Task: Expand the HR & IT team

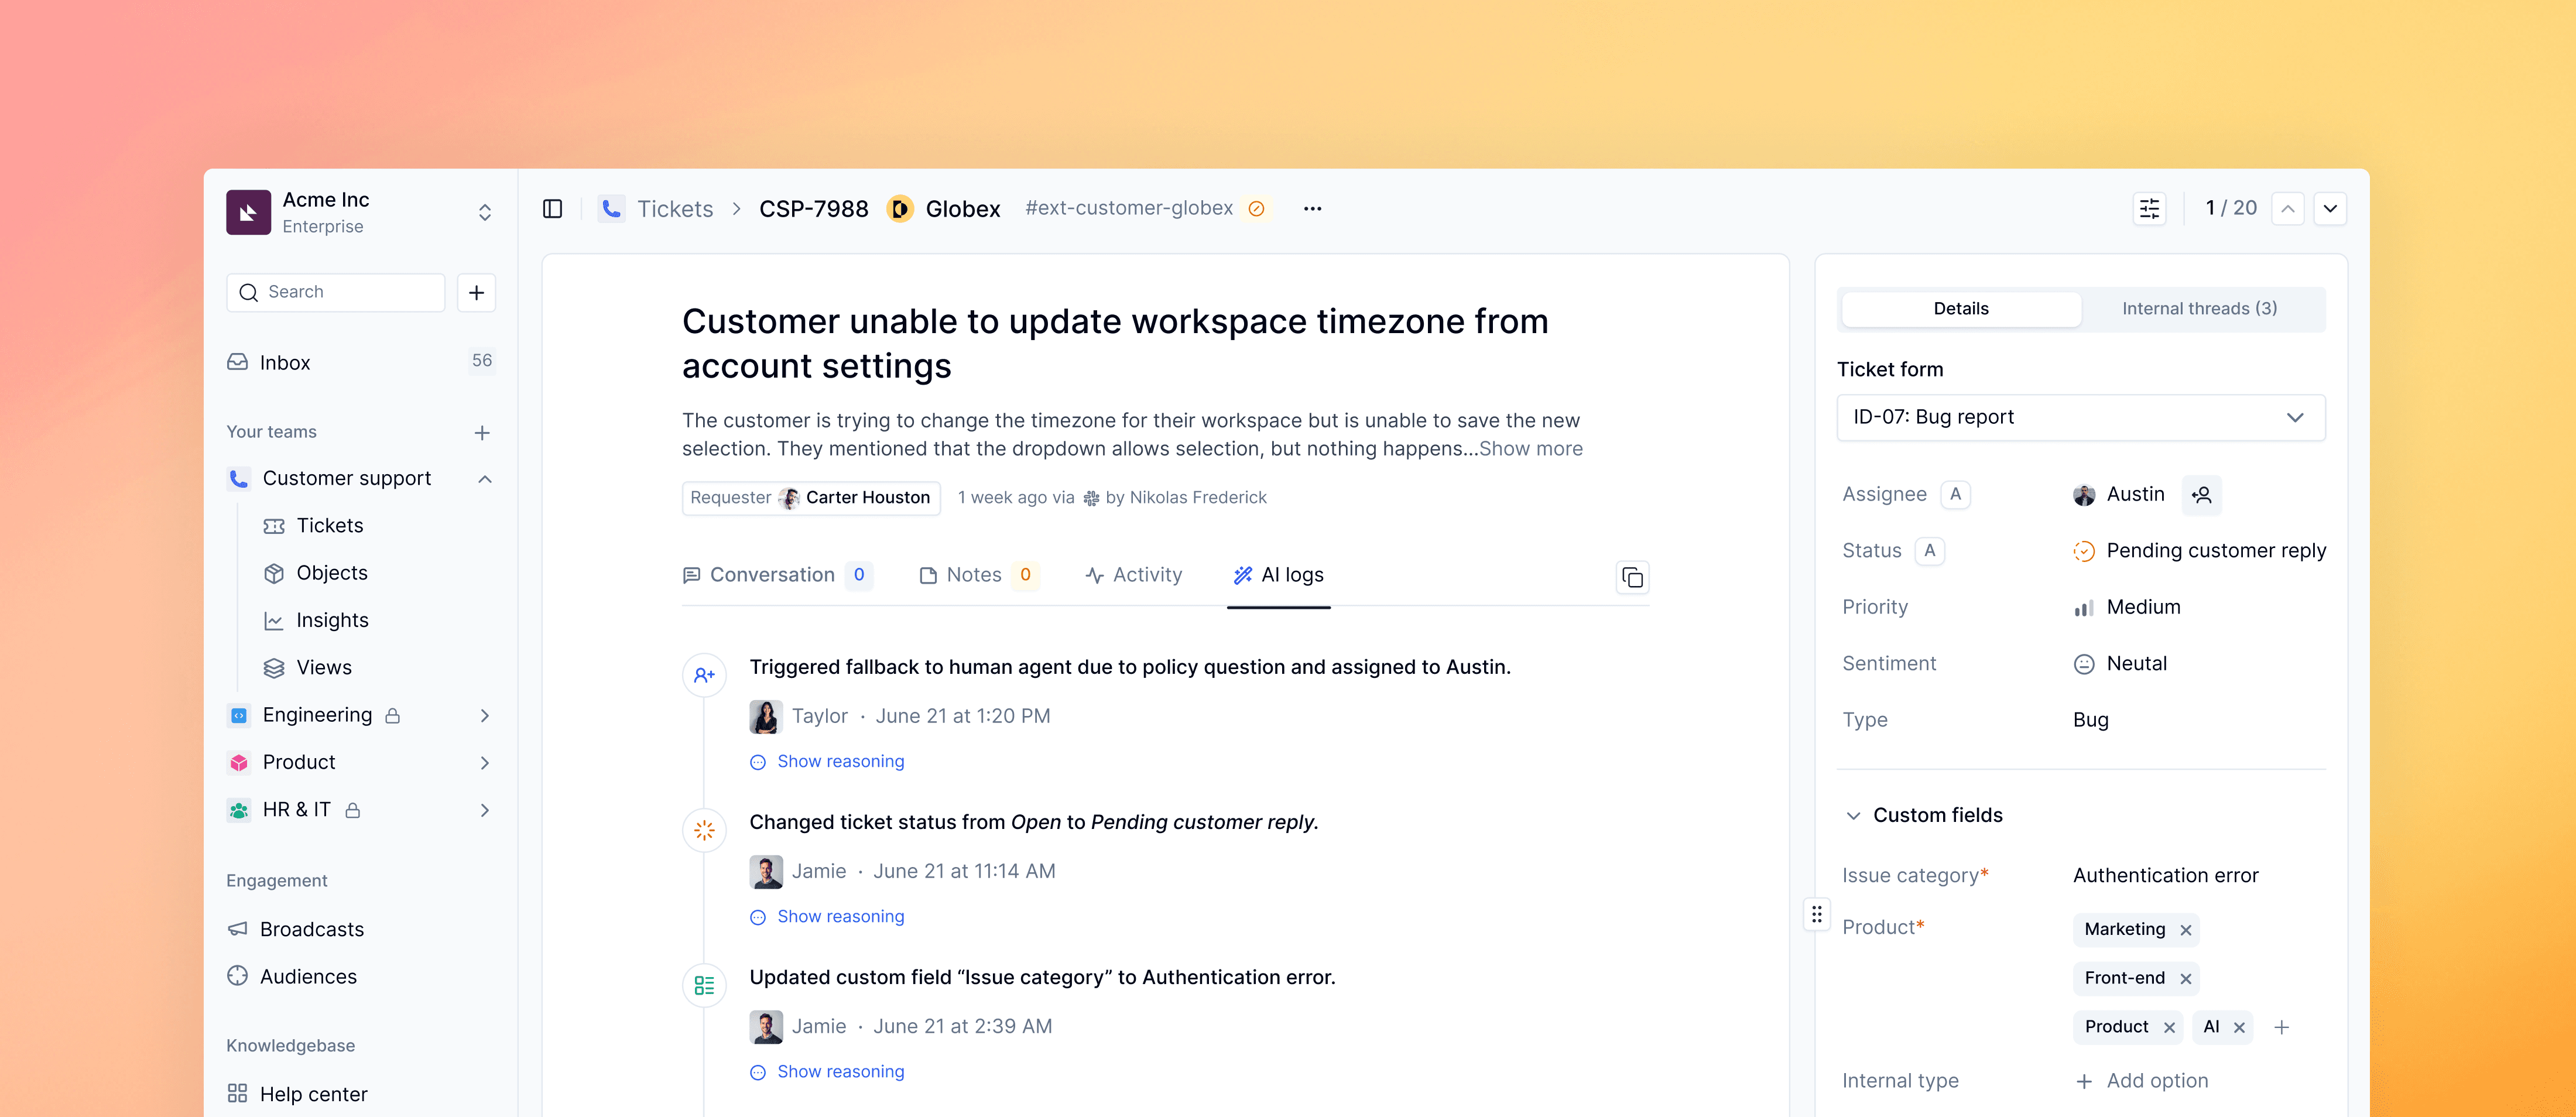Action: tap(485, 810)
